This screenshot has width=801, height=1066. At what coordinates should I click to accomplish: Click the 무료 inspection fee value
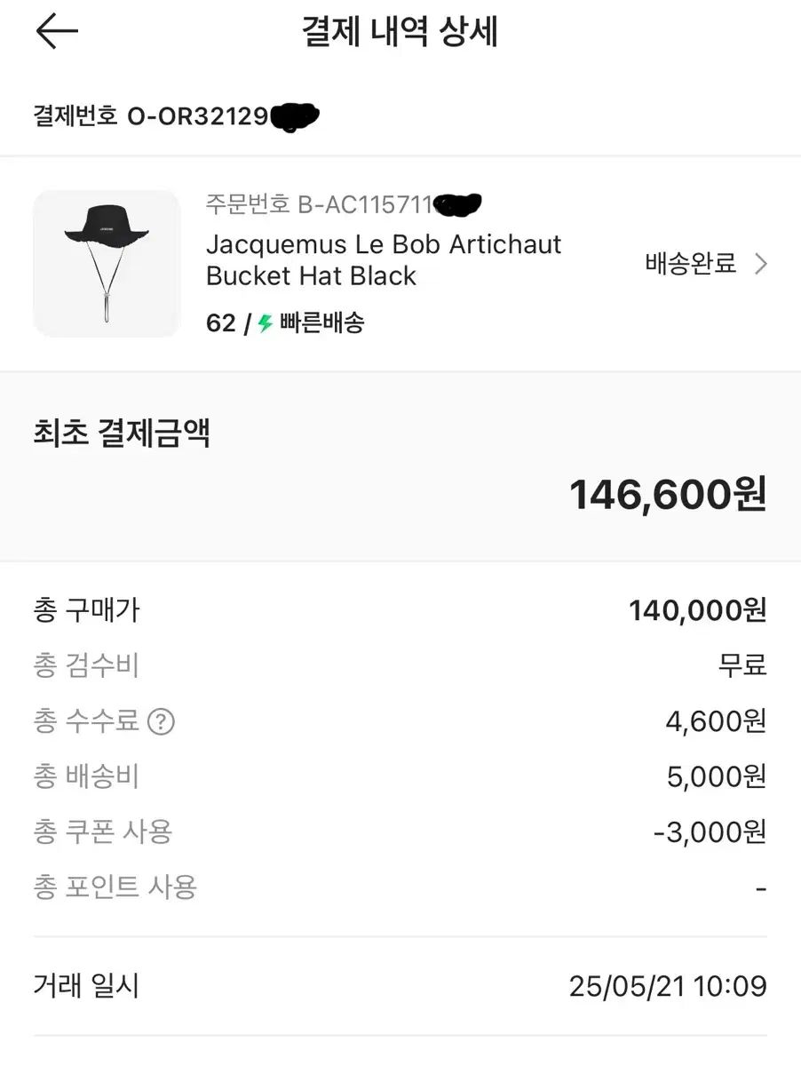(x=742, y=665)
